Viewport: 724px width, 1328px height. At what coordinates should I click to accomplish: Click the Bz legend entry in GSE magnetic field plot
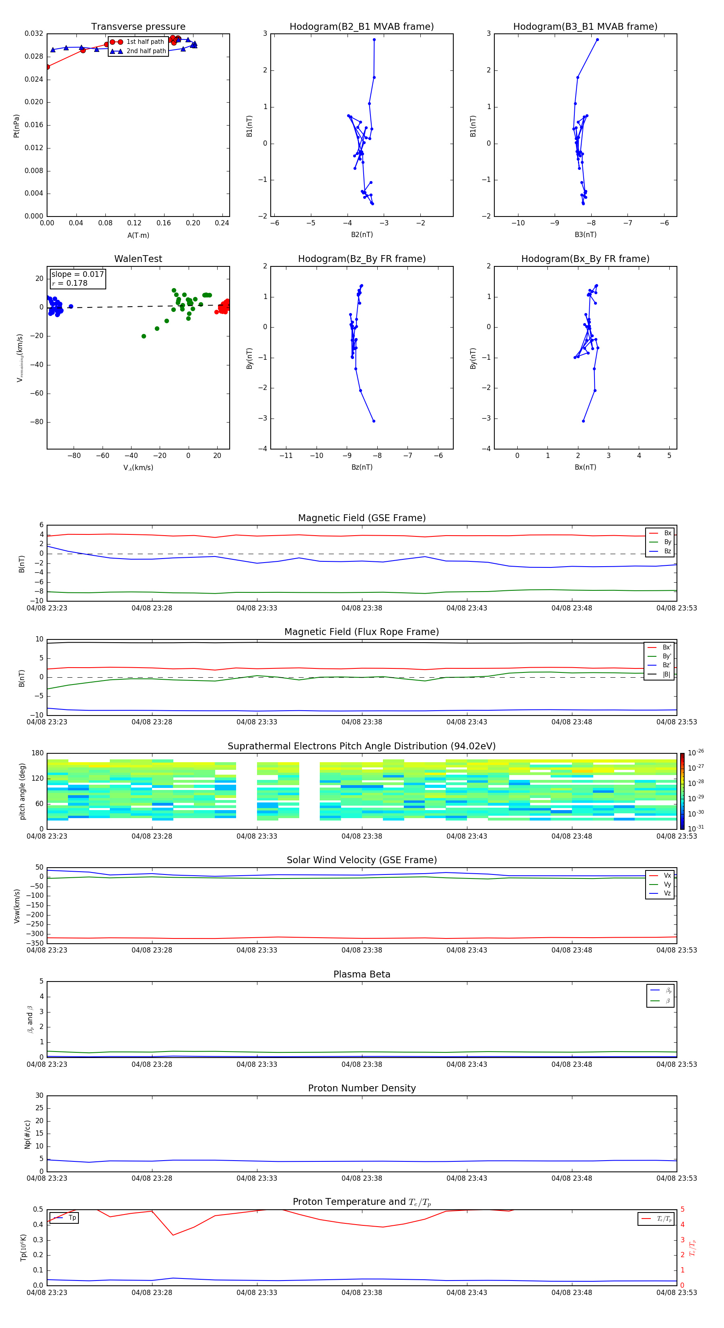(x=660, y=551)
